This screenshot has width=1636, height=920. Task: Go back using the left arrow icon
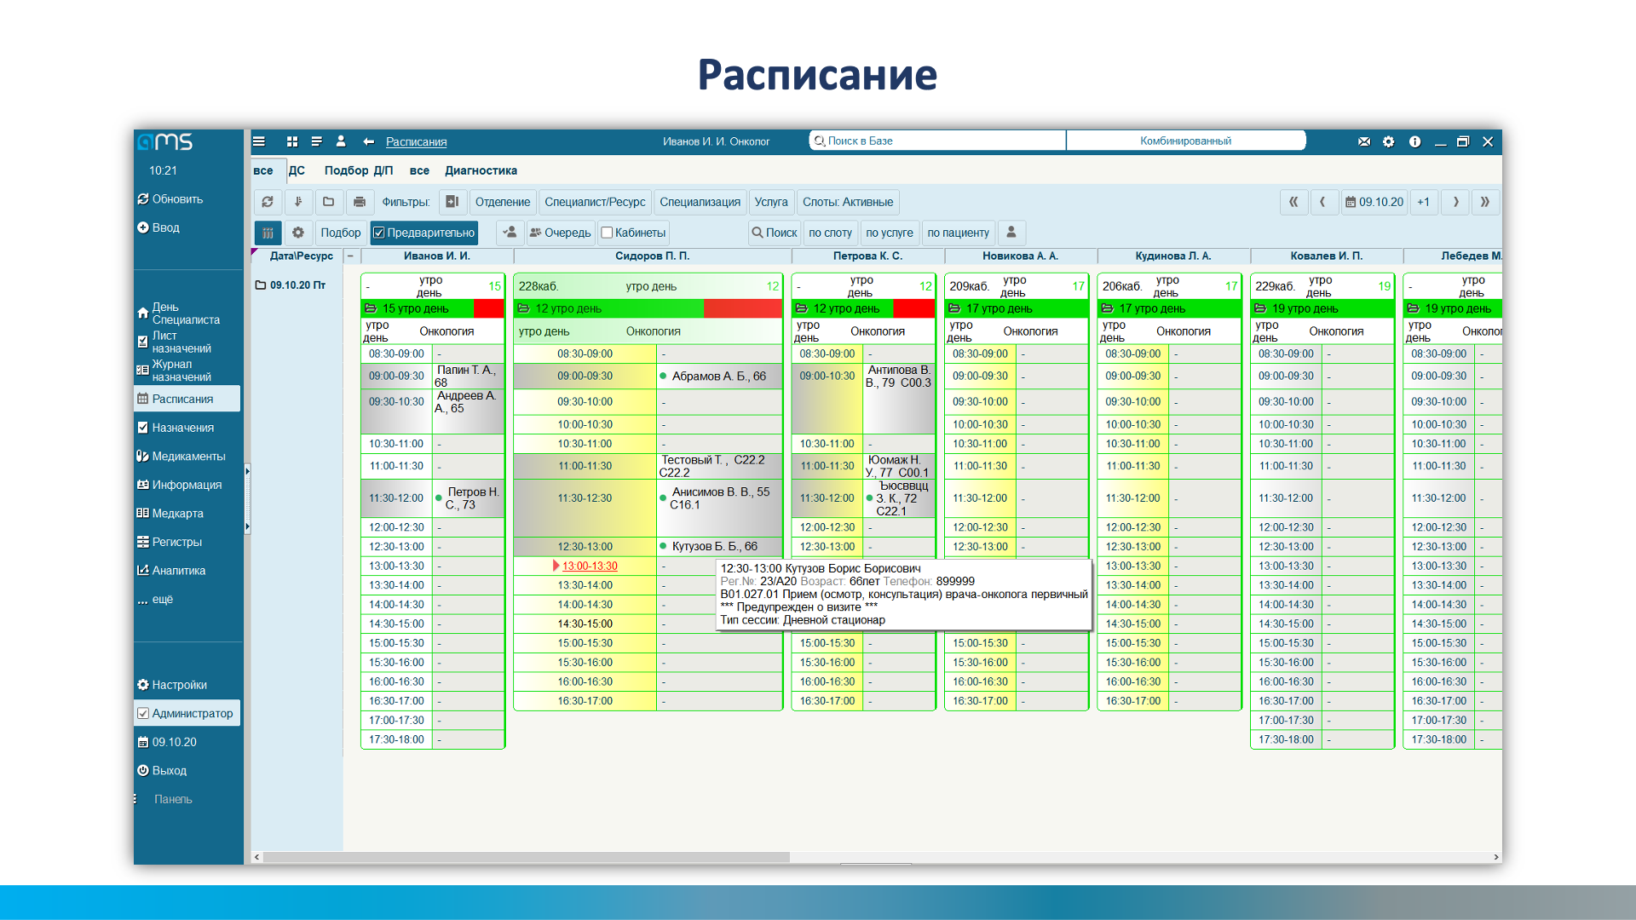(368, 141)
